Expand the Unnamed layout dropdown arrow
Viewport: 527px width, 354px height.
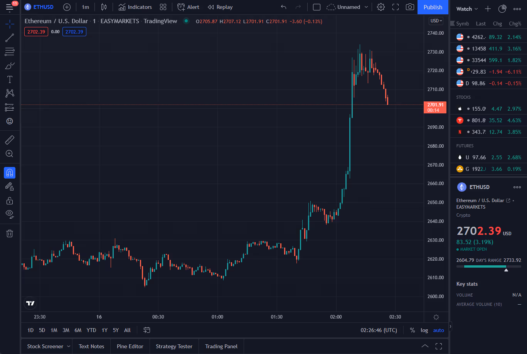click(366, 7)
